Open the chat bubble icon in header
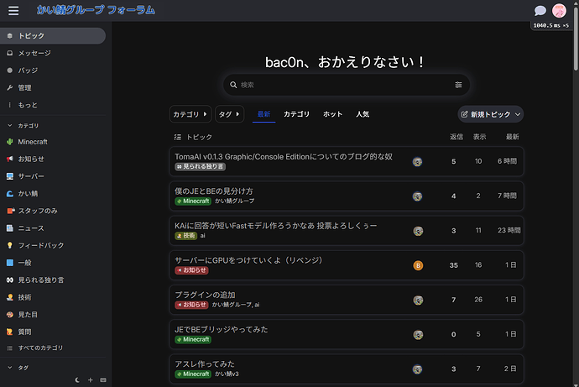This screenshot has height=387, width=579. (x=540, y=10)
